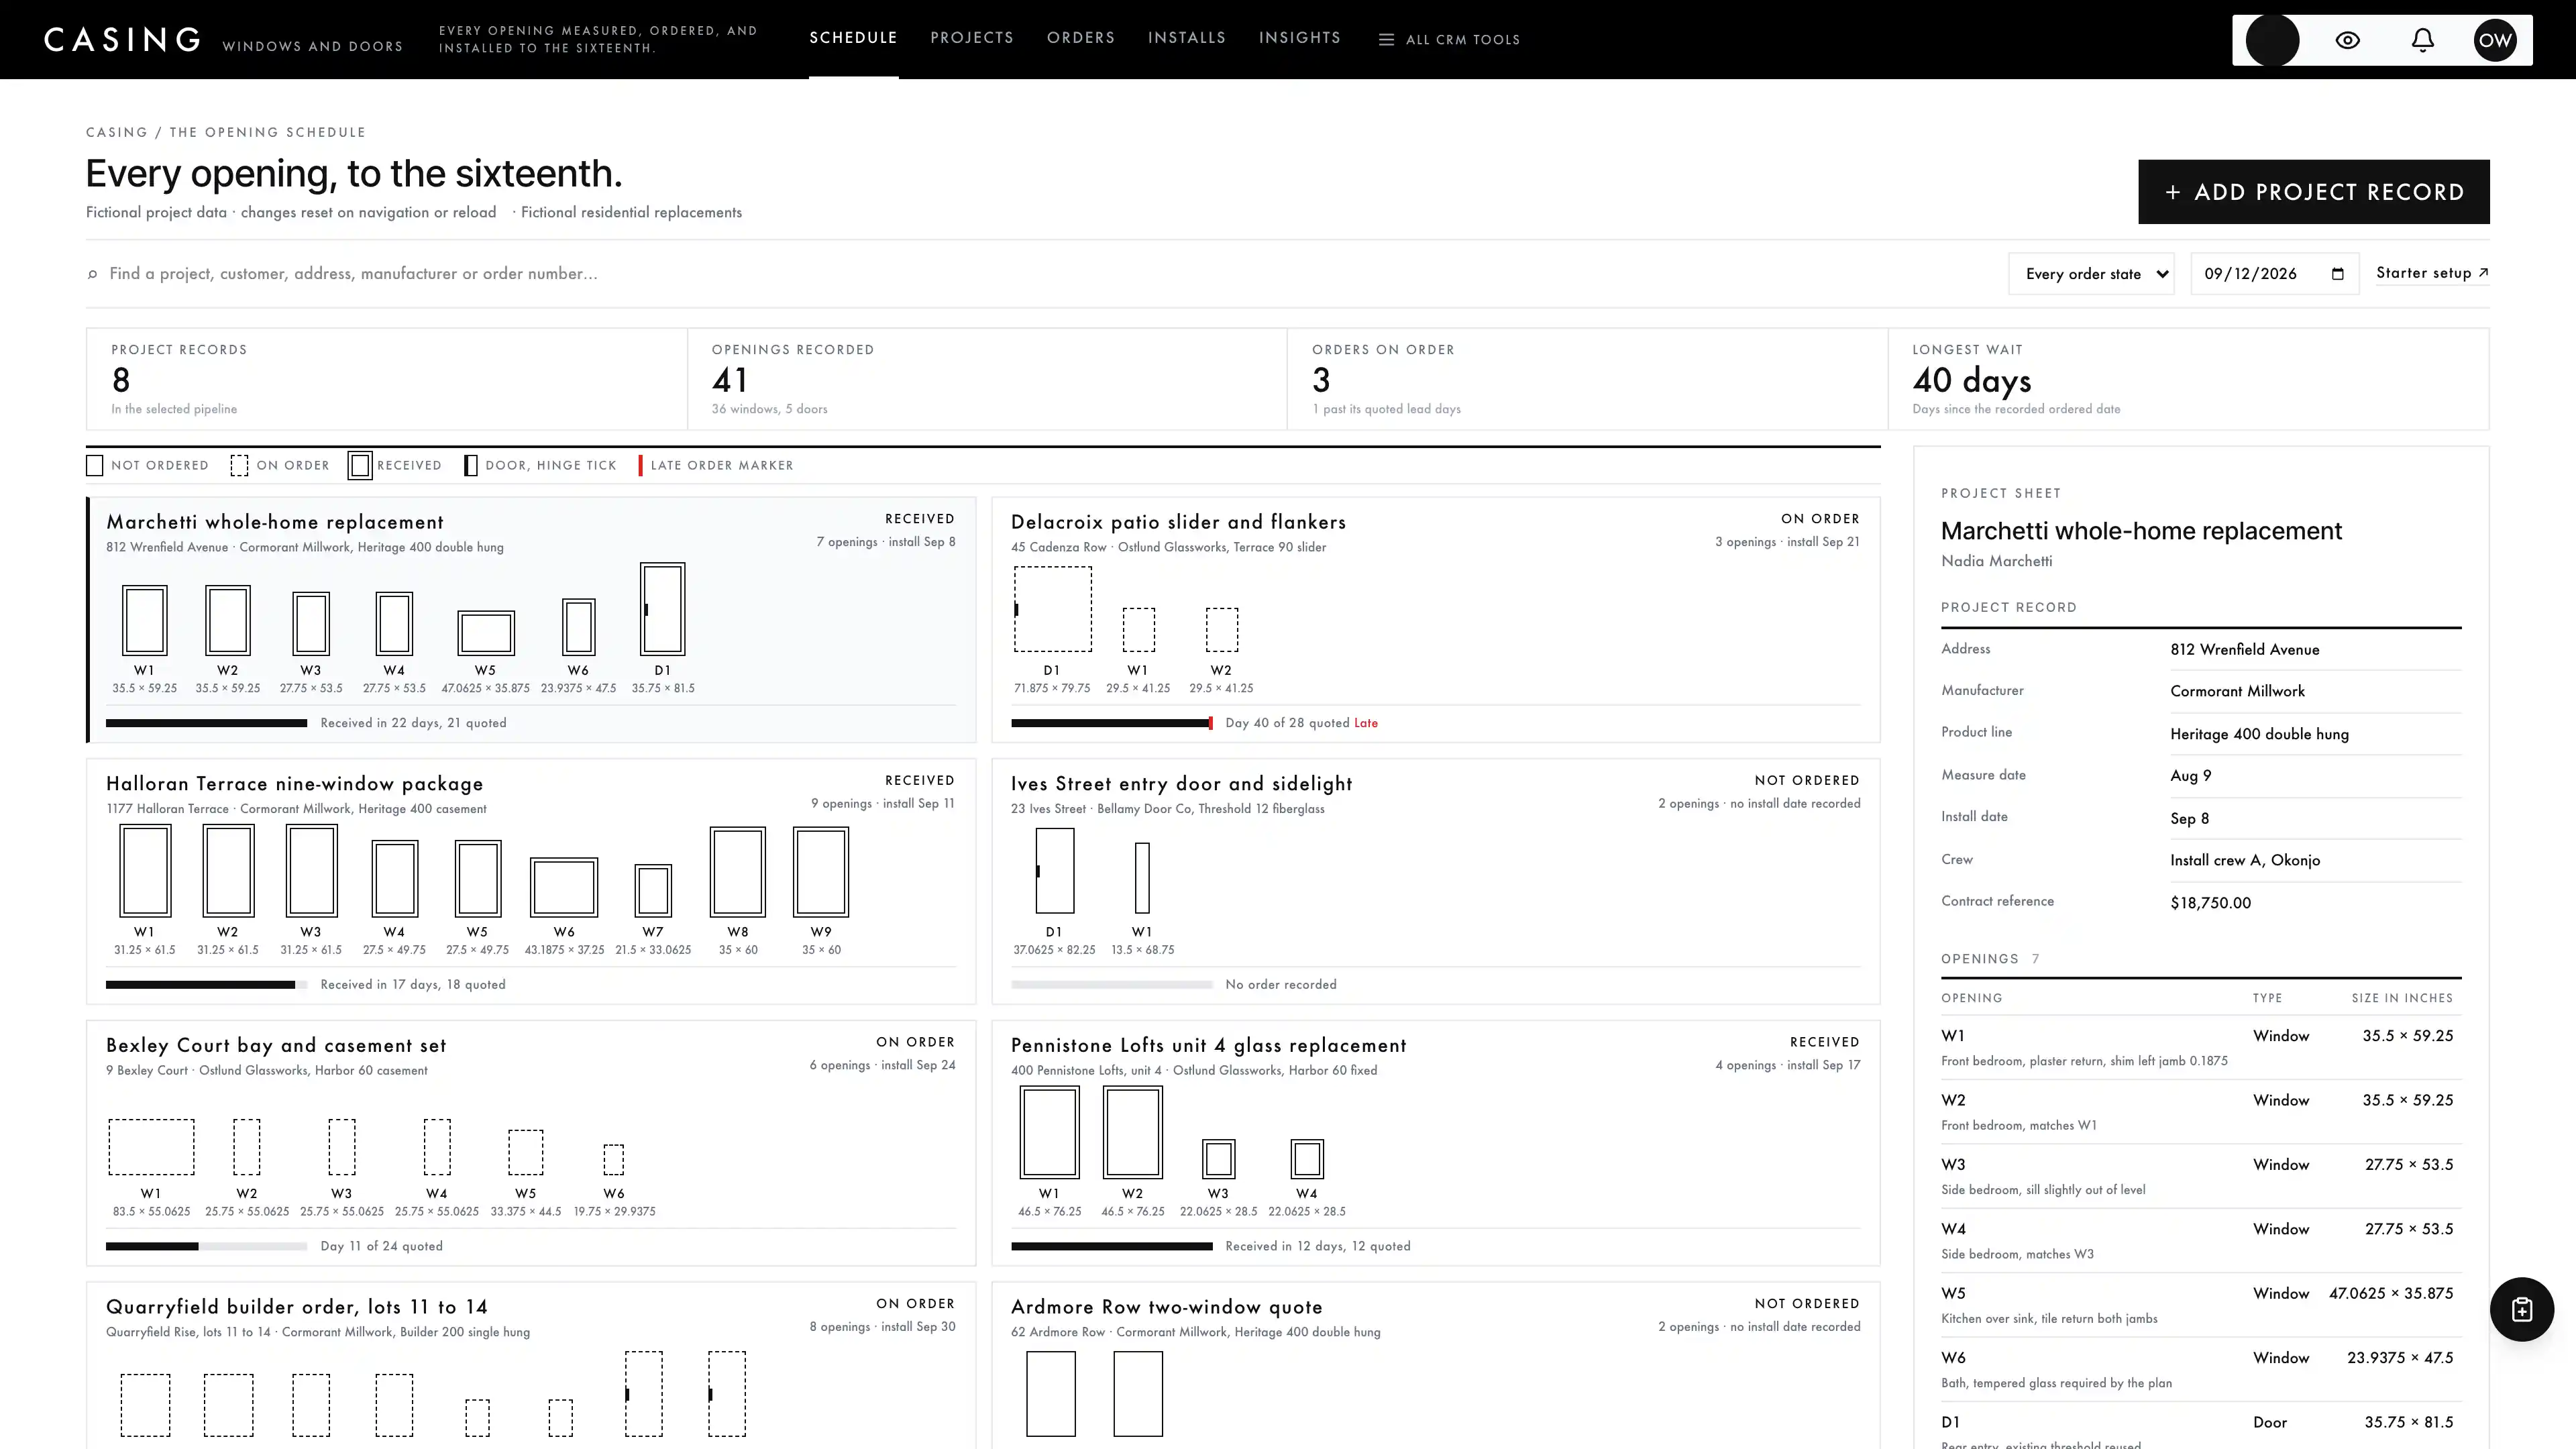Select Marchetti opening glyph W1
The height and width of the screenshot is (1449, 2576).
144,621
